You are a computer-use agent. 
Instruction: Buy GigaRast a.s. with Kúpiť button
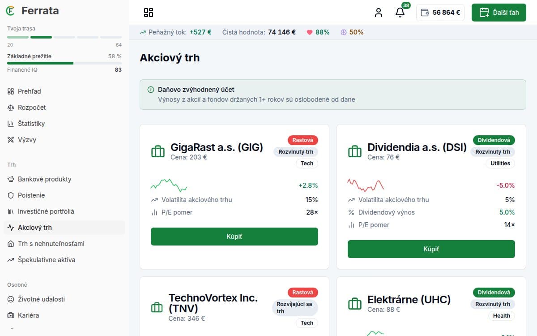pos(234,237)
